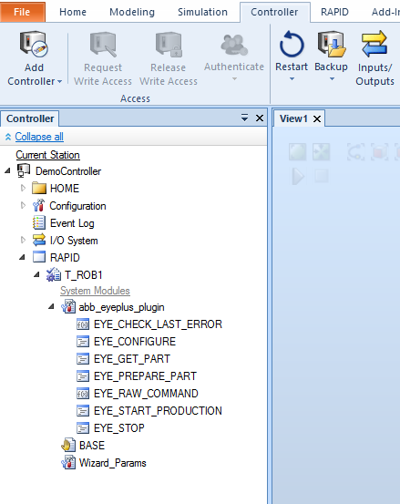Click the Release Write Access icon
This screenshot has height=504, width=400.
click(169, 44)
